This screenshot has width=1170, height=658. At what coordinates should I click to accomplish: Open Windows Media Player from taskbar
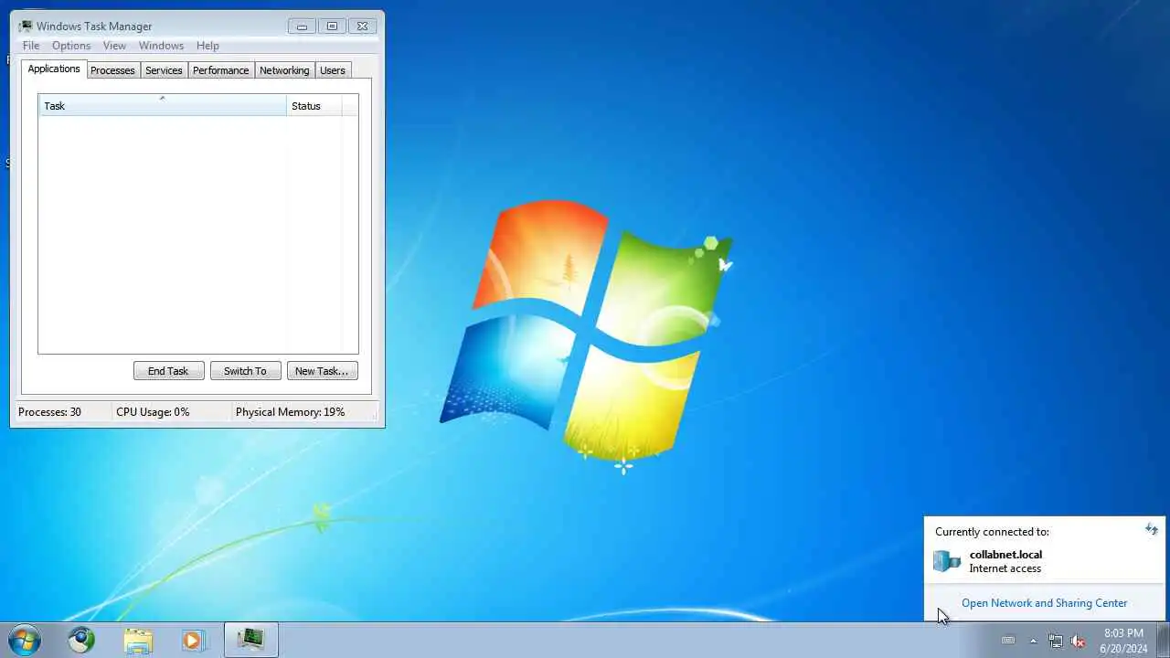(193, 640)
